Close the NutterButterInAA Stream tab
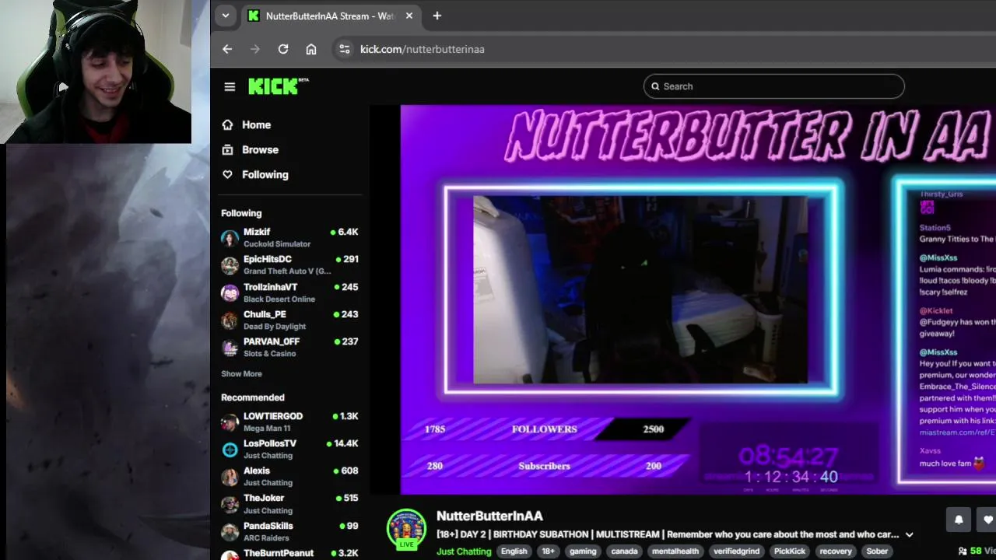Image resolution: width=996 pixels, height=560 pixels. [409, 16]
